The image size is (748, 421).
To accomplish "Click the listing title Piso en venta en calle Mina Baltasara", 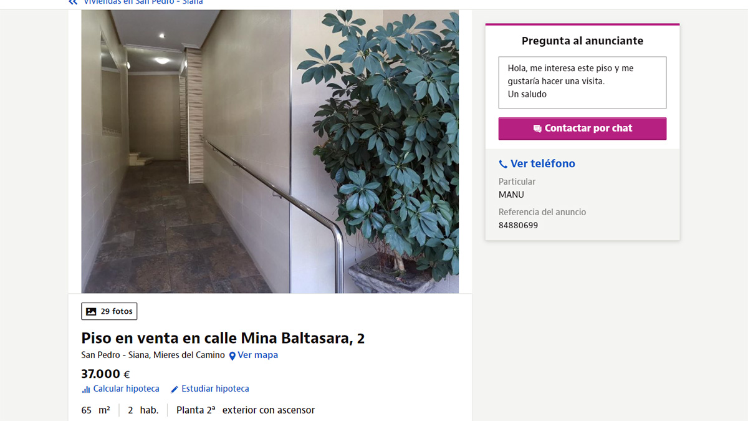I will coord(223,338).
